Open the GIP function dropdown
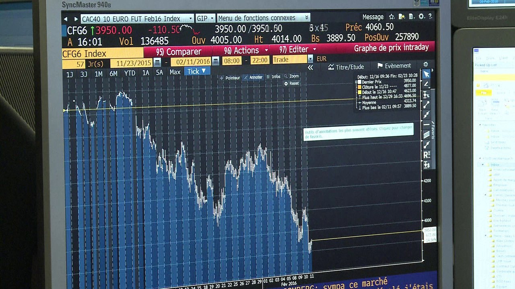 [205, 18]
